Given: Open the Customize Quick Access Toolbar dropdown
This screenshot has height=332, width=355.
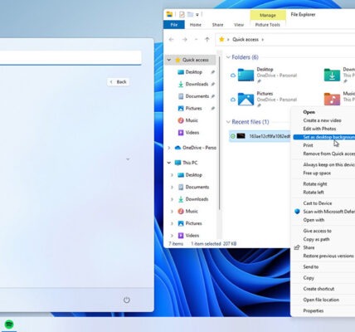Looking at the screenshot, I should [x=197, y=15].
